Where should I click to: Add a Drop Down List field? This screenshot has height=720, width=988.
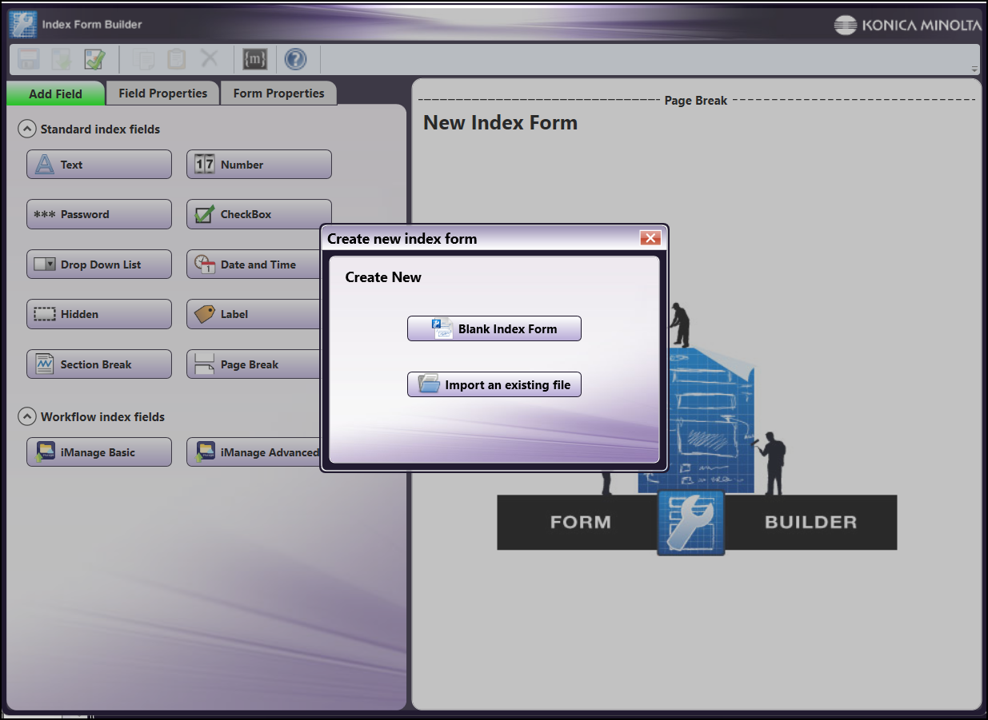[98, 264]
